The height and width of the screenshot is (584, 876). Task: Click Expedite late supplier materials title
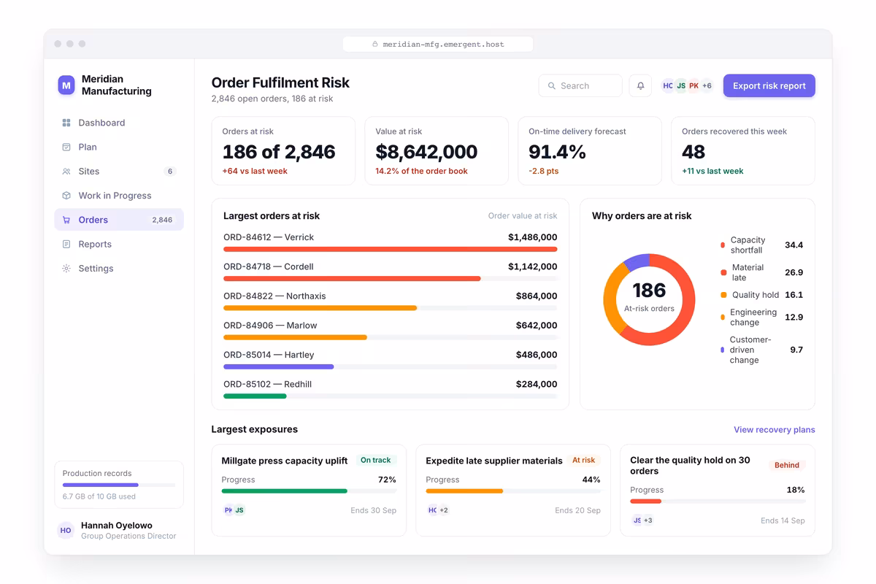coord(494,461)
